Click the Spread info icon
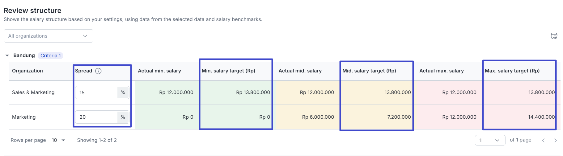Viewport: 563px width, 156px height. (x=98, y=71)
